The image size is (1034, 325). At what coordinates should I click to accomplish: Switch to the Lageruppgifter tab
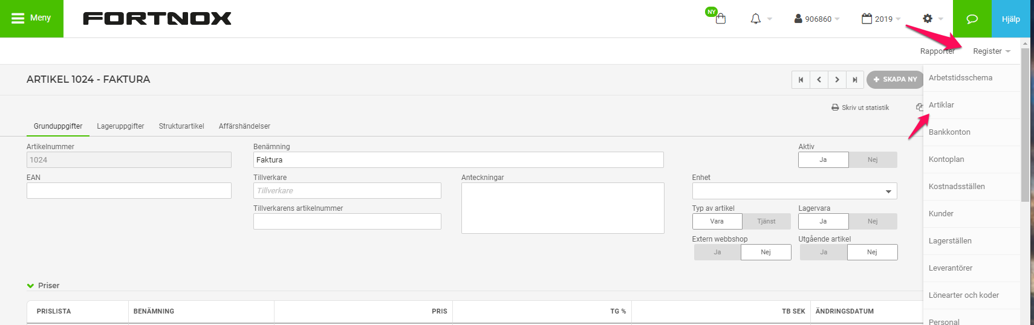click(120, 126)
